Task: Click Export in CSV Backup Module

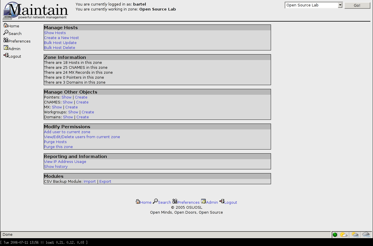Action: click(x=105, y=182)
